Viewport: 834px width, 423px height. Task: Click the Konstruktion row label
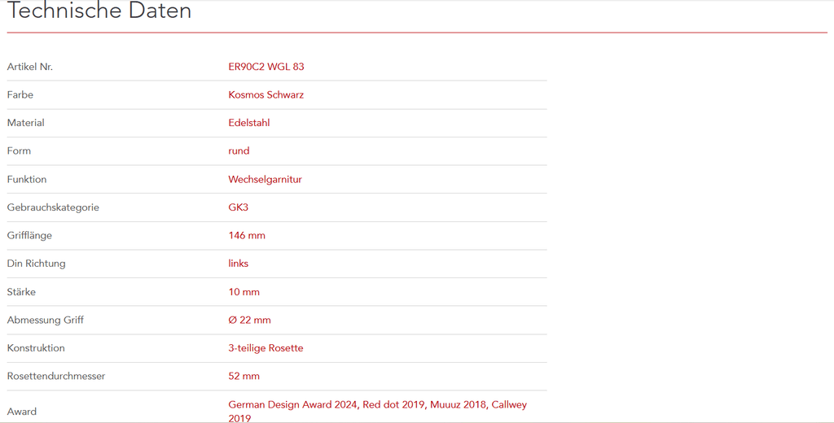pos(36,348)
